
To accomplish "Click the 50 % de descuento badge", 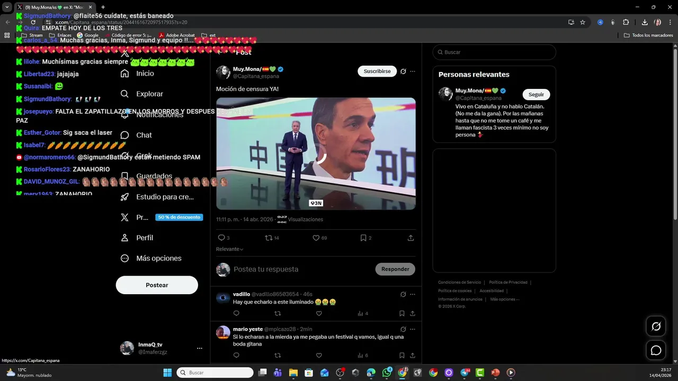I will click(179, 217).
